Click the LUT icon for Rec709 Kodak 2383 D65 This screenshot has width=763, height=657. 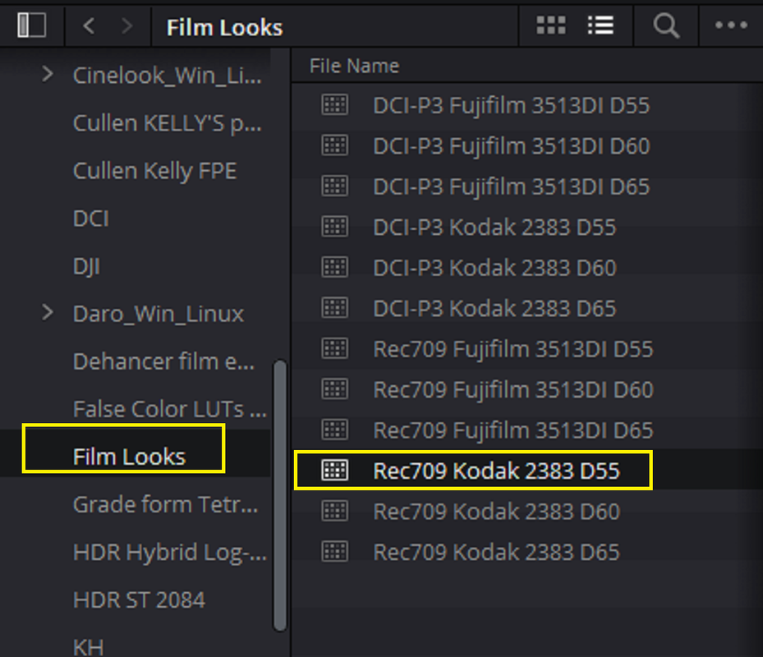pyautogui.click(x=335, y=552)
